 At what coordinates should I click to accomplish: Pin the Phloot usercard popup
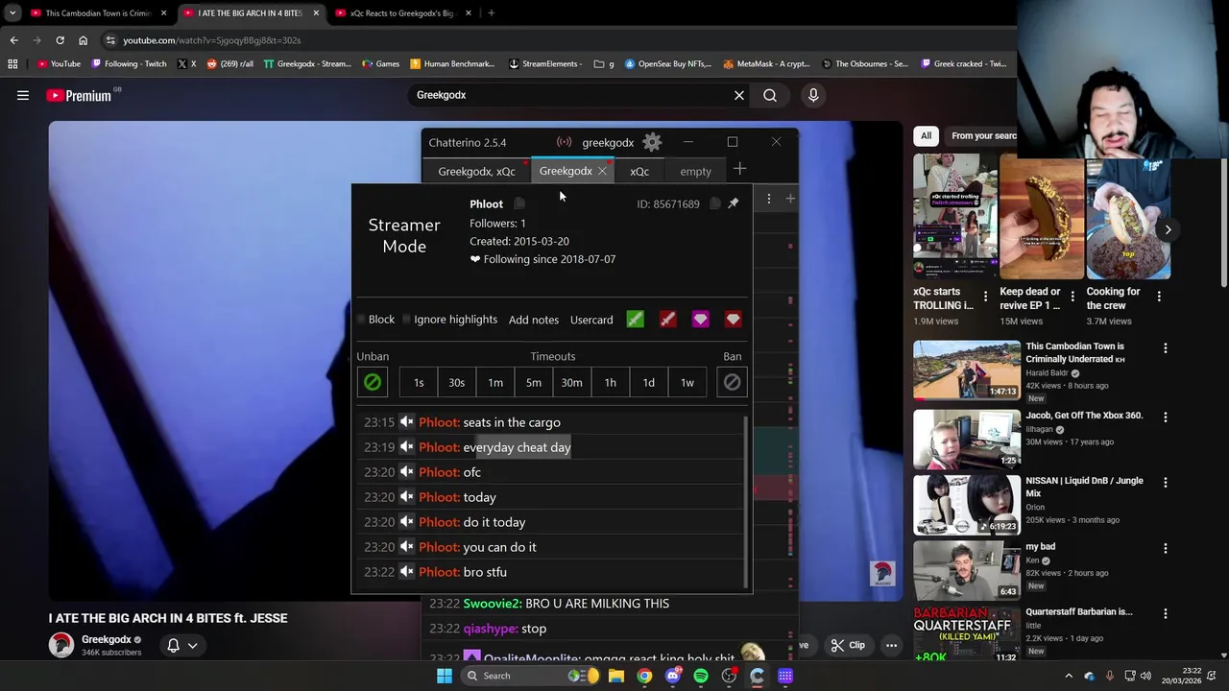(x=734, y=203)
